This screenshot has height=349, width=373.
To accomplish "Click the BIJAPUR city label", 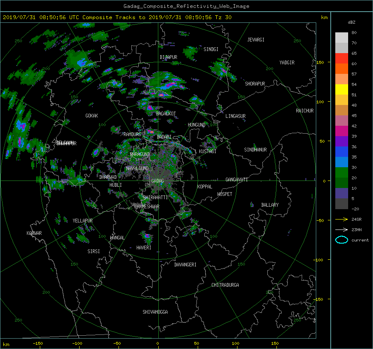I will pyautogui.click(x=168, y=57).
